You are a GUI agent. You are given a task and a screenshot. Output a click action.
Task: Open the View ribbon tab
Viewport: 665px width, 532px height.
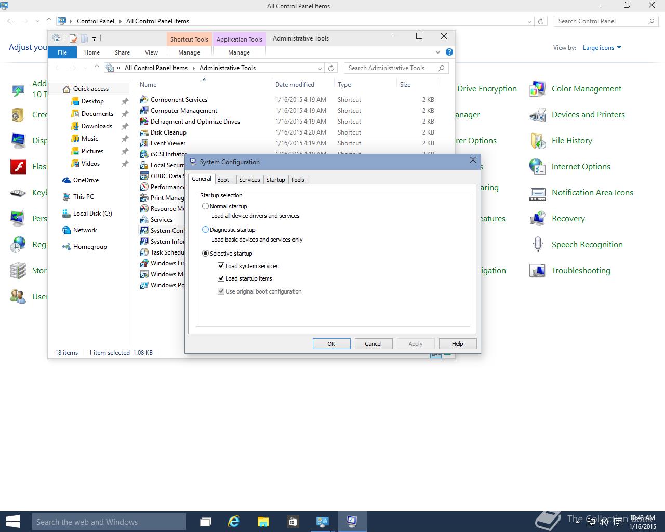151,52
